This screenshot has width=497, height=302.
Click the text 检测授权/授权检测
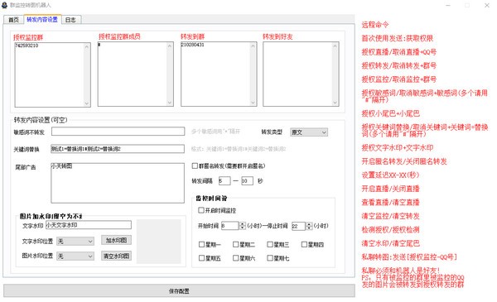coord(390,229)
